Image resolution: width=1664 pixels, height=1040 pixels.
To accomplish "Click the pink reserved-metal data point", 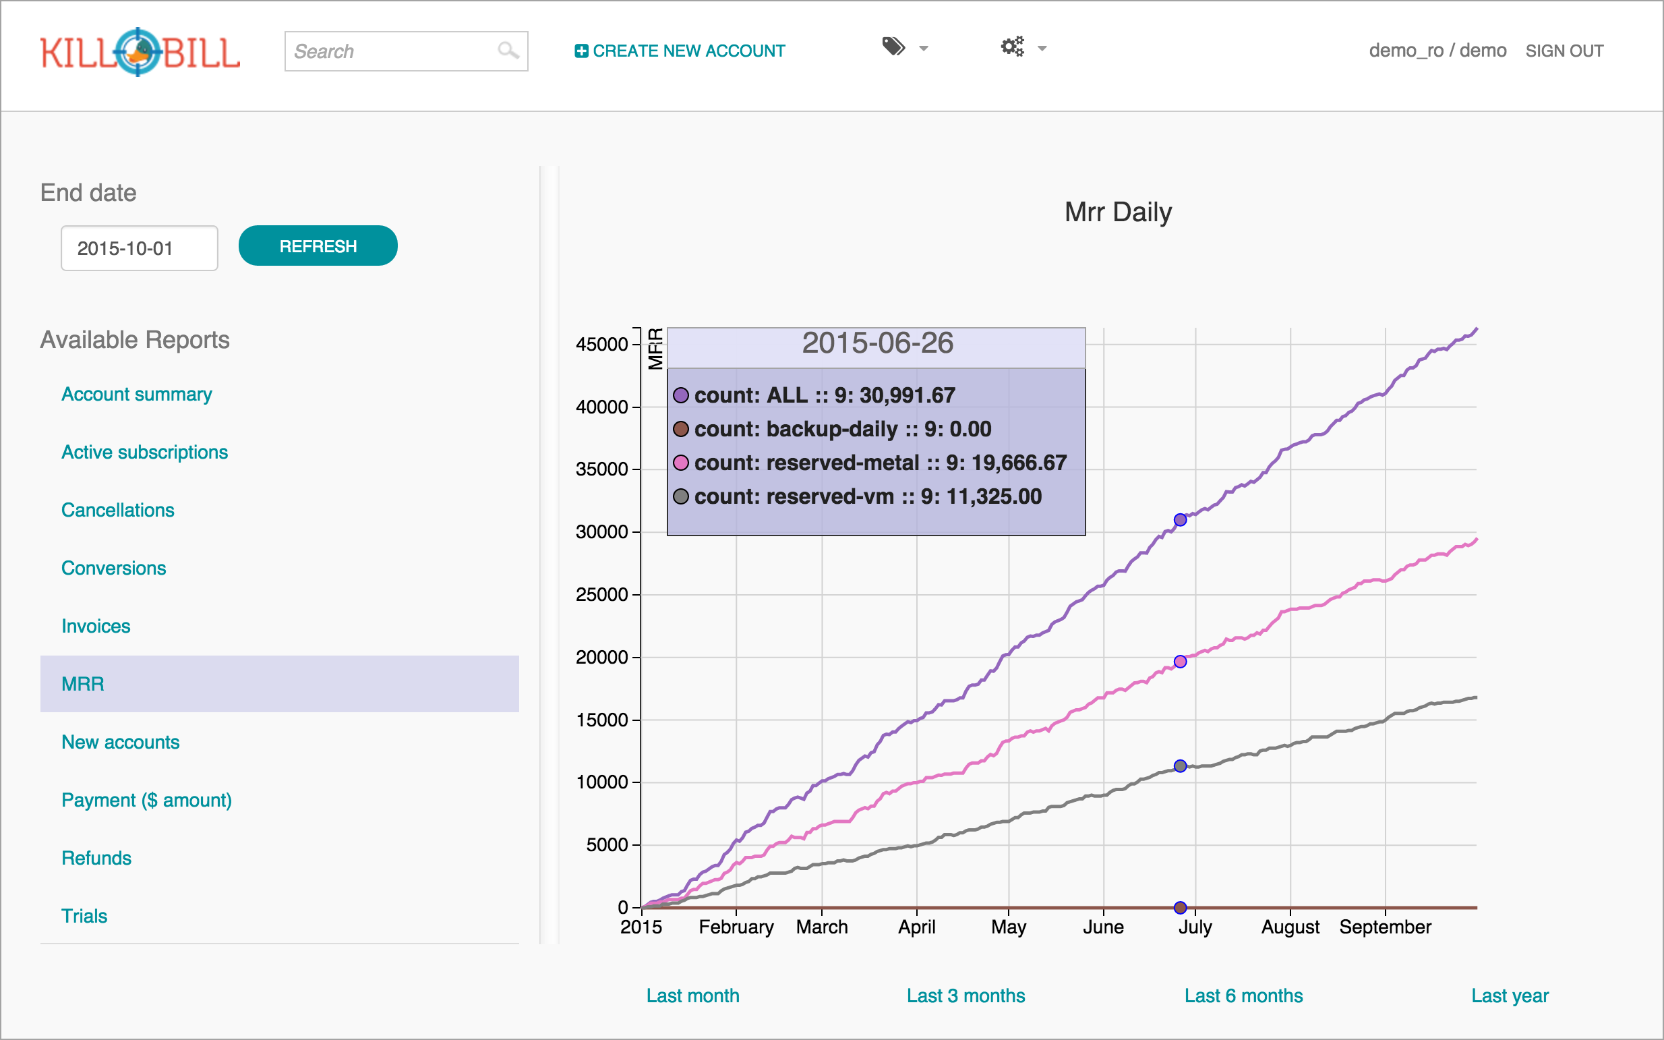I will 1180,662.
